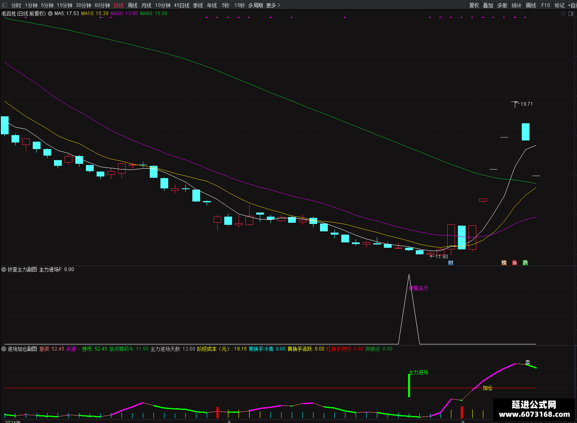This screenshot has width=577, height=423.
Task: Click the 榜 marker icon below chart
Action: (x=504, y=263)
